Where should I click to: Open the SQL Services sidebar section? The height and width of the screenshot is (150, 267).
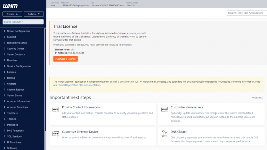pos(14,136)
